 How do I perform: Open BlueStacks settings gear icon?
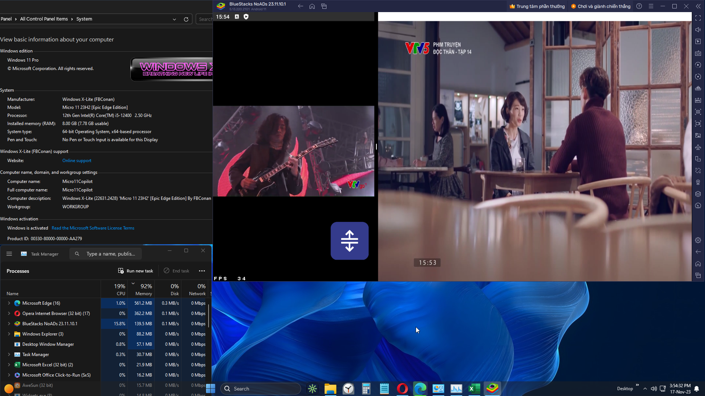pos(698,240)
